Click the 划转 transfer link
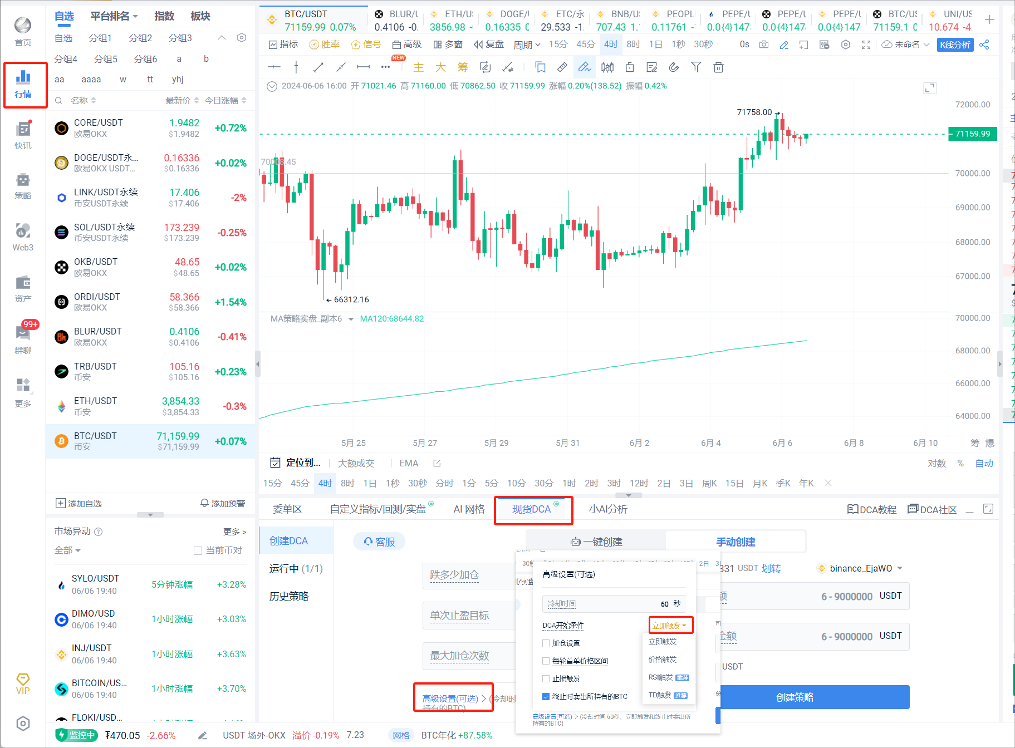The height and width of the screenshot is (748, 1015). pyautogui.click(x=771, y=568)
